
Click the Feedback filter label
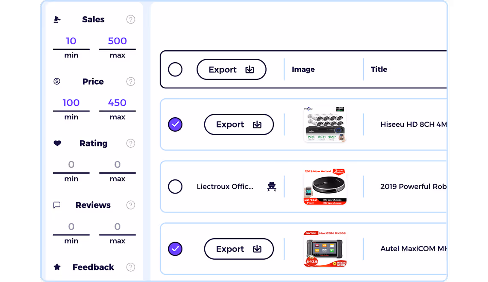click(94, 267)
